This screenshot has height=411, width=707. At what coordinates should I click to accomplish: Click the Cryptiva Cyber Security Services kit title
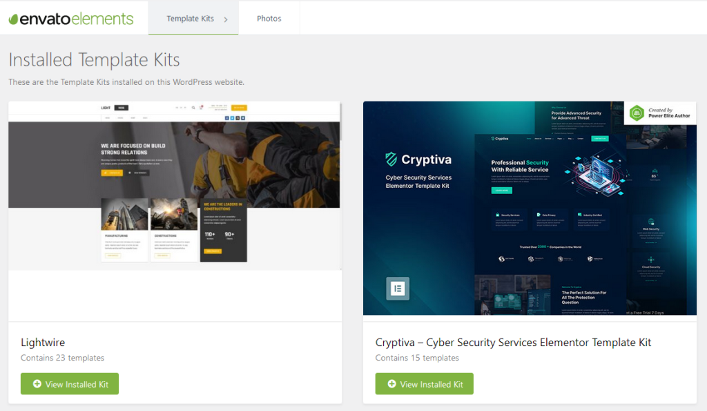click(513, 343)
